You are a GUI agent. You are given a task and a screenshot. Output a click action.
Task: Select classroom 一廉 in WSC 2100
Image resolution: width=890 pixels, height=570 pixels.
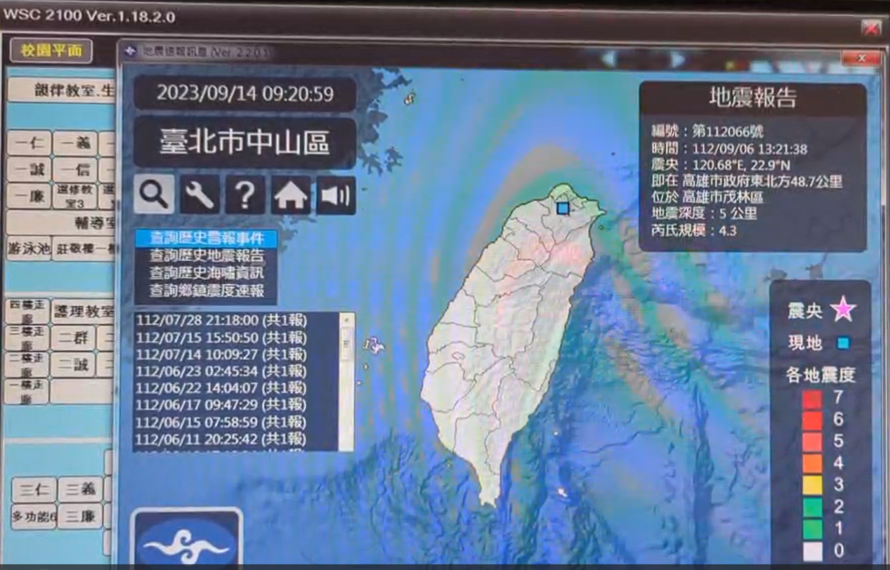(28, 197)
